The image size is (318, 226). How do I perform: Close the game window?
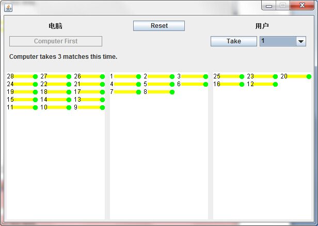tap(302, 6)
